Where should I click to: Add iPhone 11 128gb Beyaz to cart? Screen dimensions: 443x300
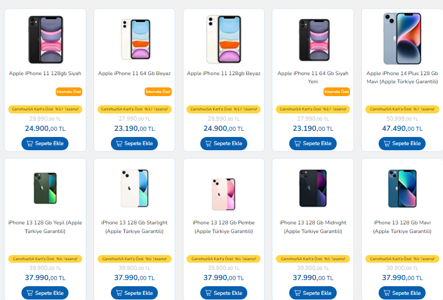(x=223, y=144)
